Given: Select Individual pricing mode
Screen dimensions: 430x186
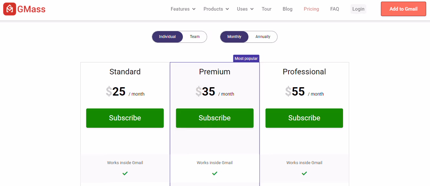Looking at the screenshot, I should (168, 37).
